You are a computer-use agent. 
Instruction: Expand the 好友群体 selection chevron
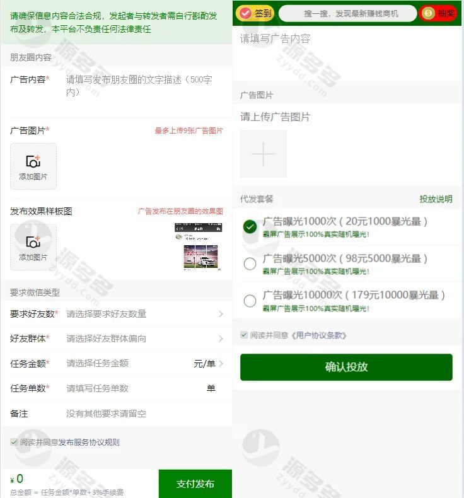click(x=221, y=339)
